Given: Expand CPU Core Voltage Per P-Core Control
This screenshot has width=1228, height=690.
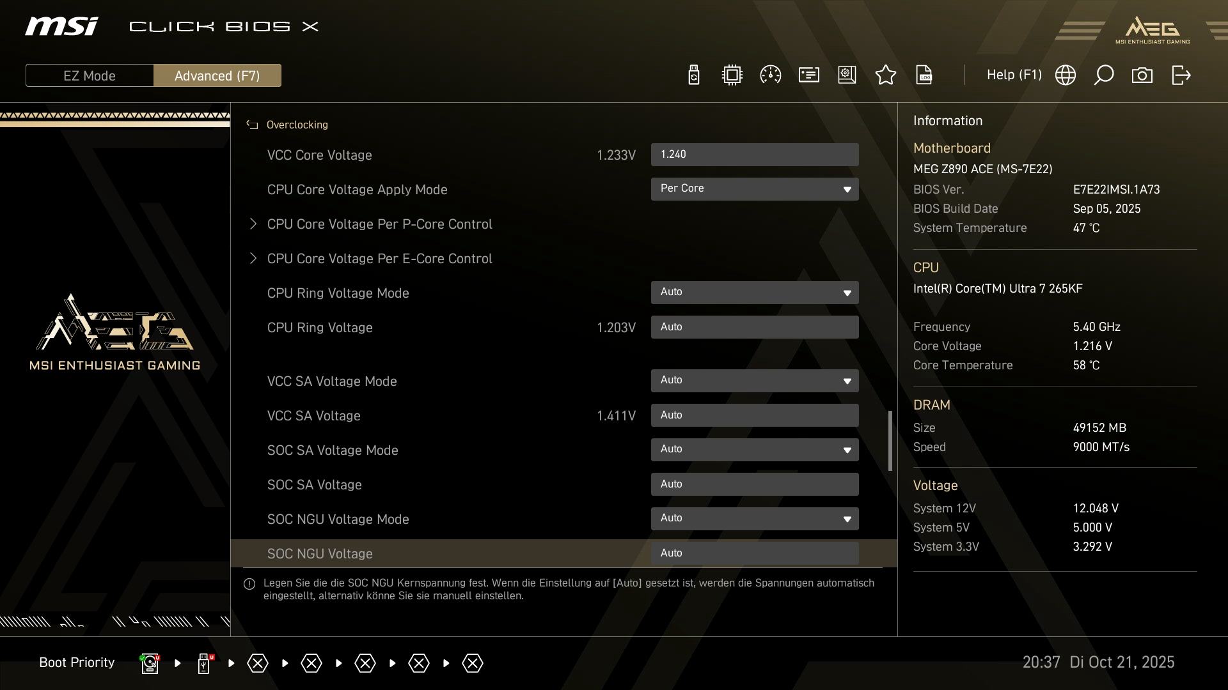Looking at the screenshot, I should 379,224.
